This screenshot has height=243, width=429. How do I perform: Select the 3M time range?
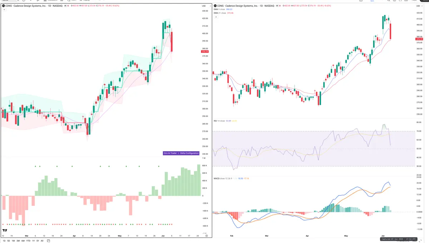(18, 241)
